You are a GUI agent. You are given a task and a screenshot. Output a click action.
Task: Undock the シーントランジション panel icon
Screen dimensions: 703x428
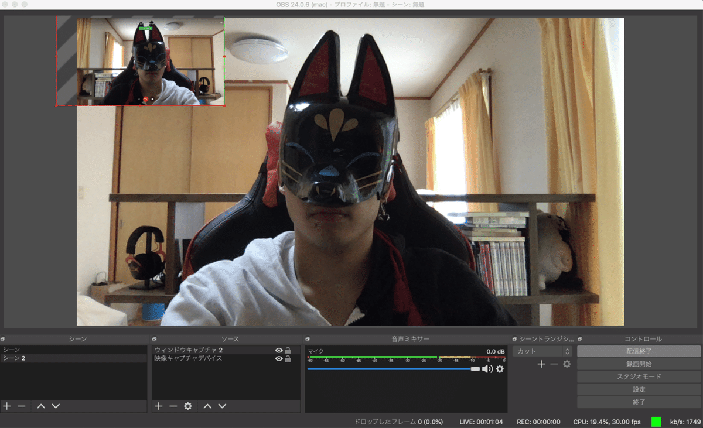514,339
